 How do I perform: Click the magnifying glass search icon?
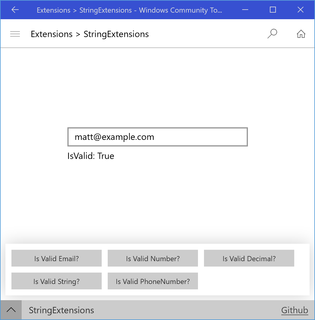coord(272,34)
